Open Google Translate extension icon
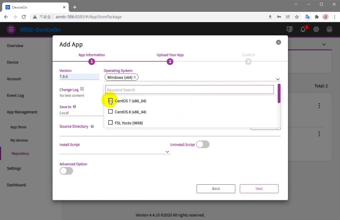Viewport: 340px width, 220px height. click(x=307, y=17)
